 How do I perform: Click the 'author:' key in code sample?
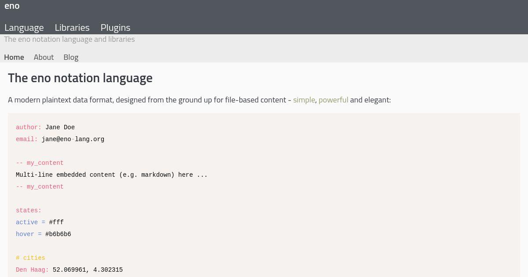pos(29,128)
